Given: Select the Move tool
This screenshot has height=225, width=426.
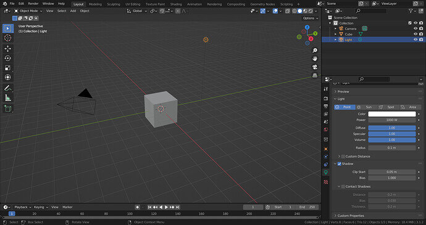Looking at the screenshot, I should click(x=8, y=49).
